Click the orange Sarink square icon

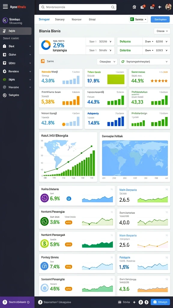click(x=43, y=61)
